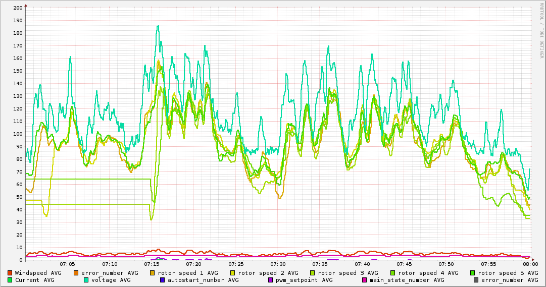Click the 07:20 time axis label

click(194, 264)
